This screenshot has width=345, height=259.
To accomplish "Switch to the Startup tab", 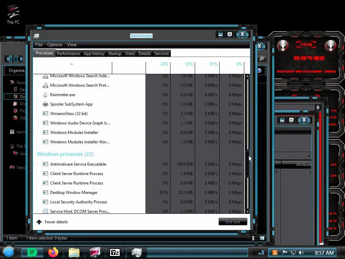I will [x=115, y=54].
